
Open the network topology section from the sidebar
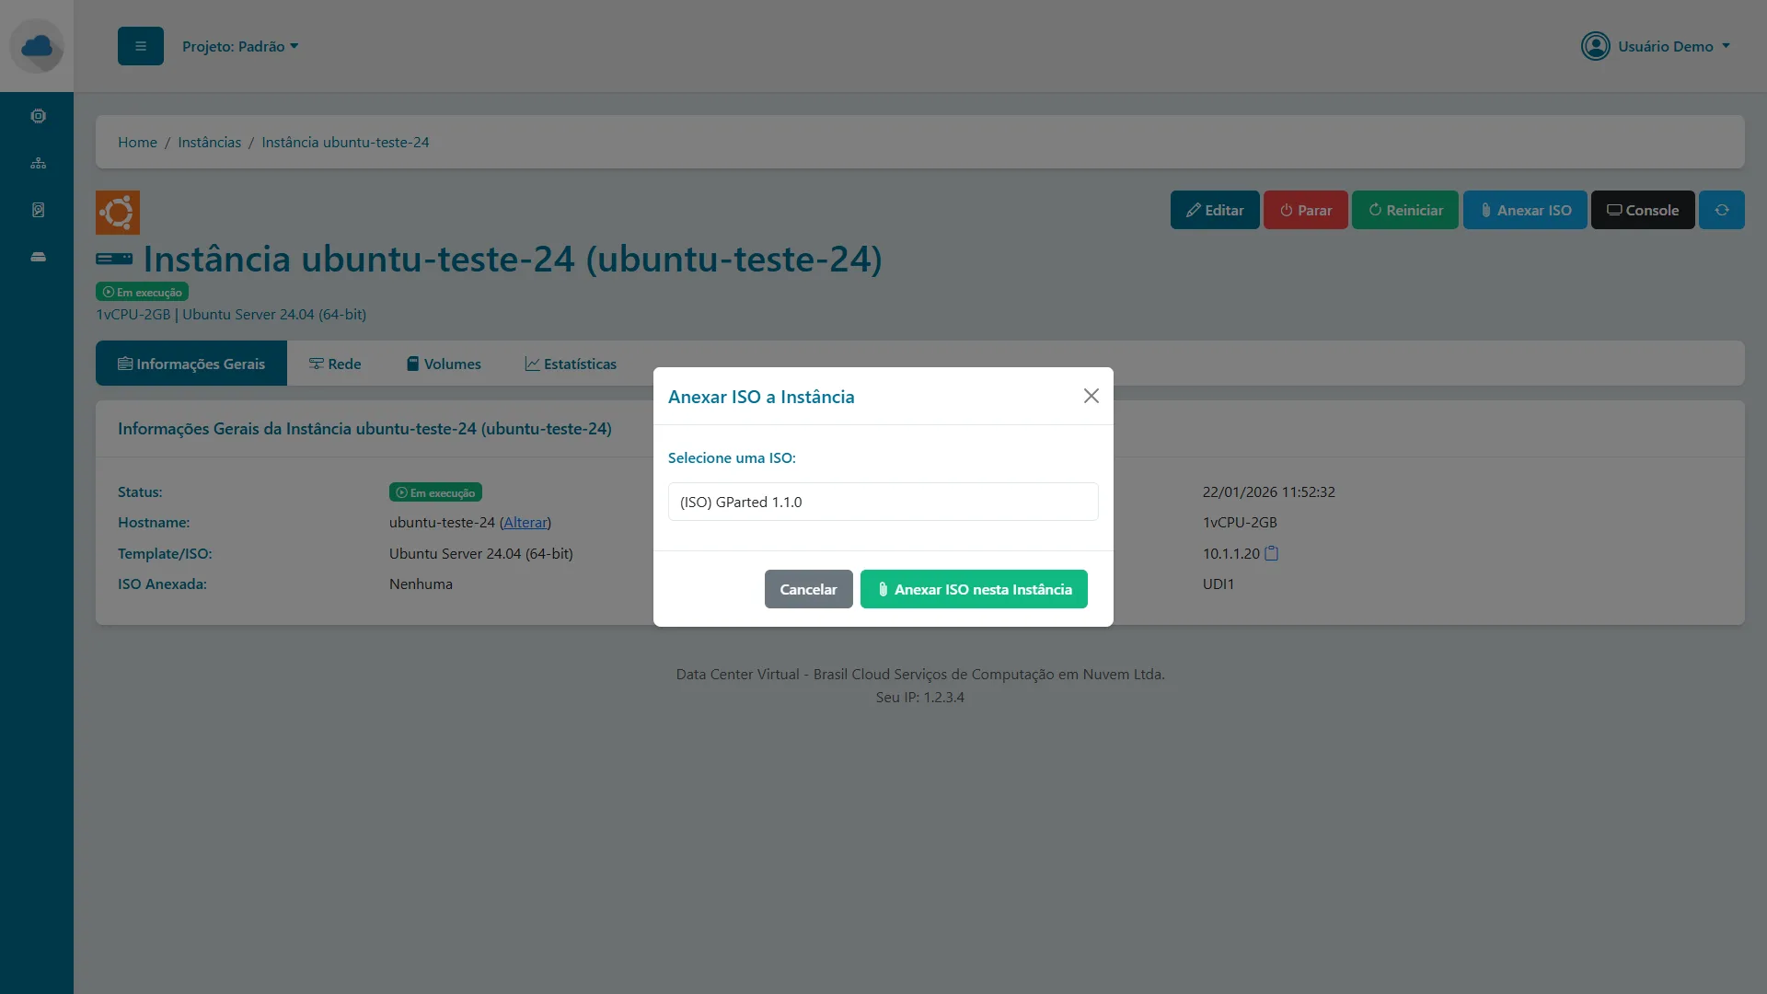(x=38, y=162)
